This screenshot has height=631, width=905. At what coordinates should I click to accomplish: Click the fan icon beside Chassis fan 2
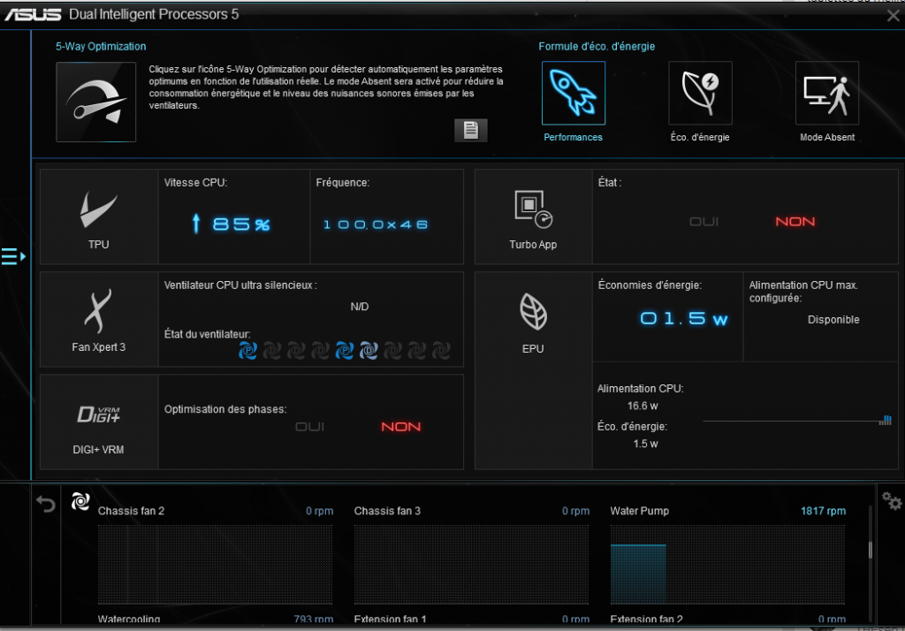(80, 502)
